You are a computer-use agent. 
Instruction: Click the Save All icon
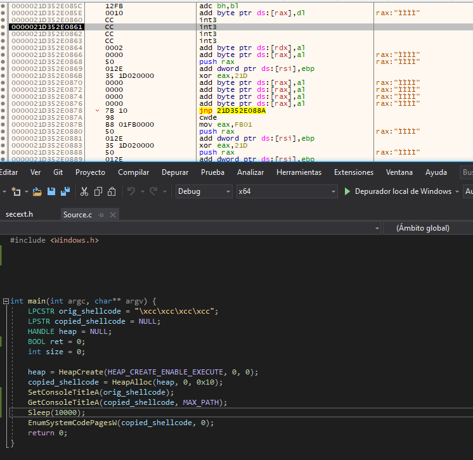click(65, 191)
